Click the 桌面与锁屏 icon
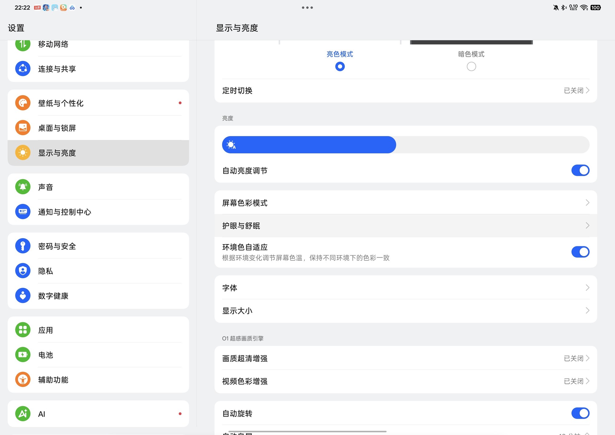Image resolution: width=615 pixels, height=435 pixels. point(22,128)
